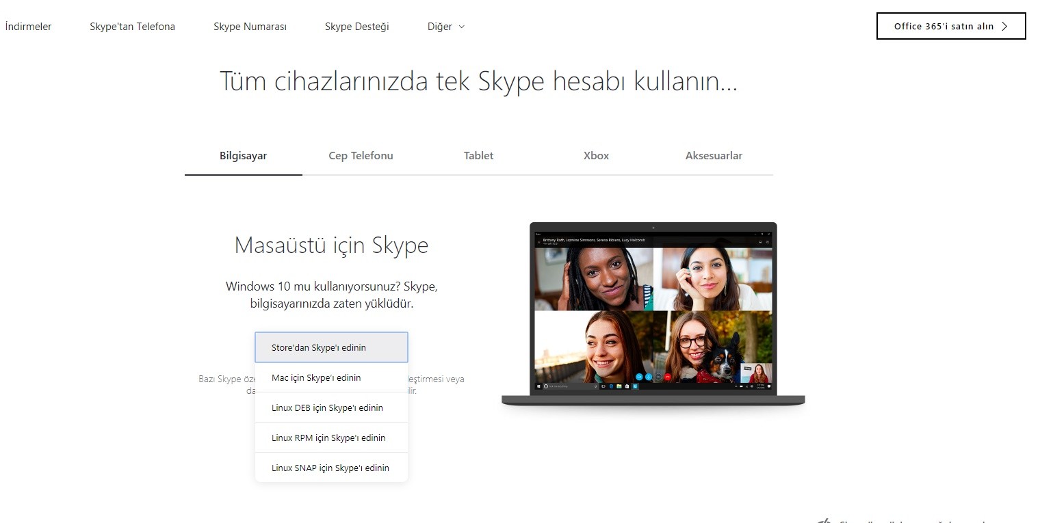Click 'Tüm cihazlarınızda tek Skype hesabı kullanın' heading
1040x523 pixels.
point(478,81)
